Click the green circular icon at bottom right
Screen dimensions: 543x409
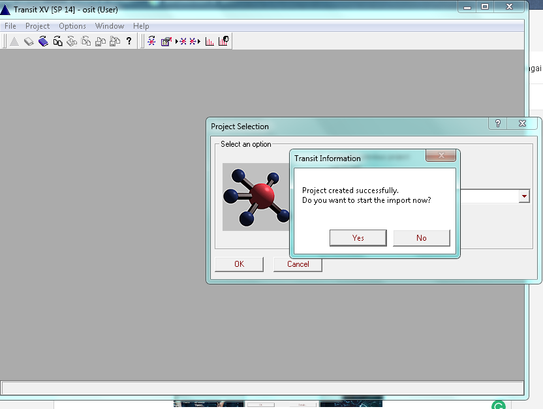pyautogui.click(x=499, y=405)
